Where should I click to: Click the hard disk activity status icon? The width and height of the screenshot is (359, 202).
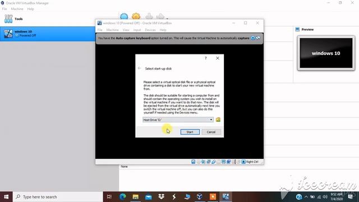(x=193, y=162)
